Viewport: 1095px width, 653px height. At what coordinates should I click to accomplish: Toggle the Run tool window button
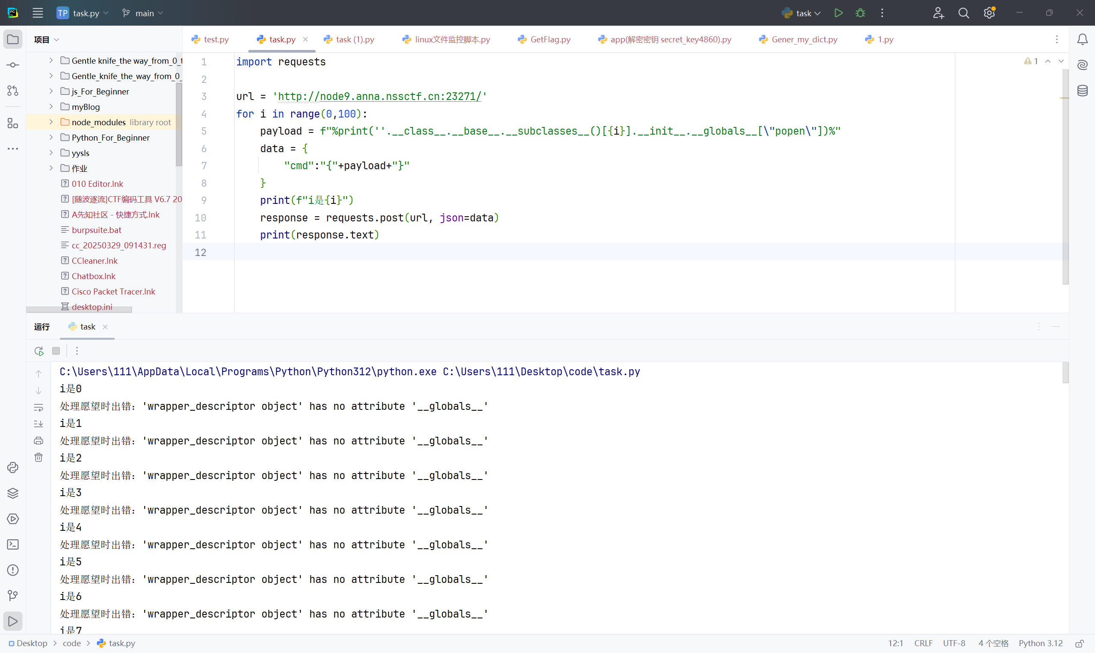pyautogui.click(x=13, y=621)
